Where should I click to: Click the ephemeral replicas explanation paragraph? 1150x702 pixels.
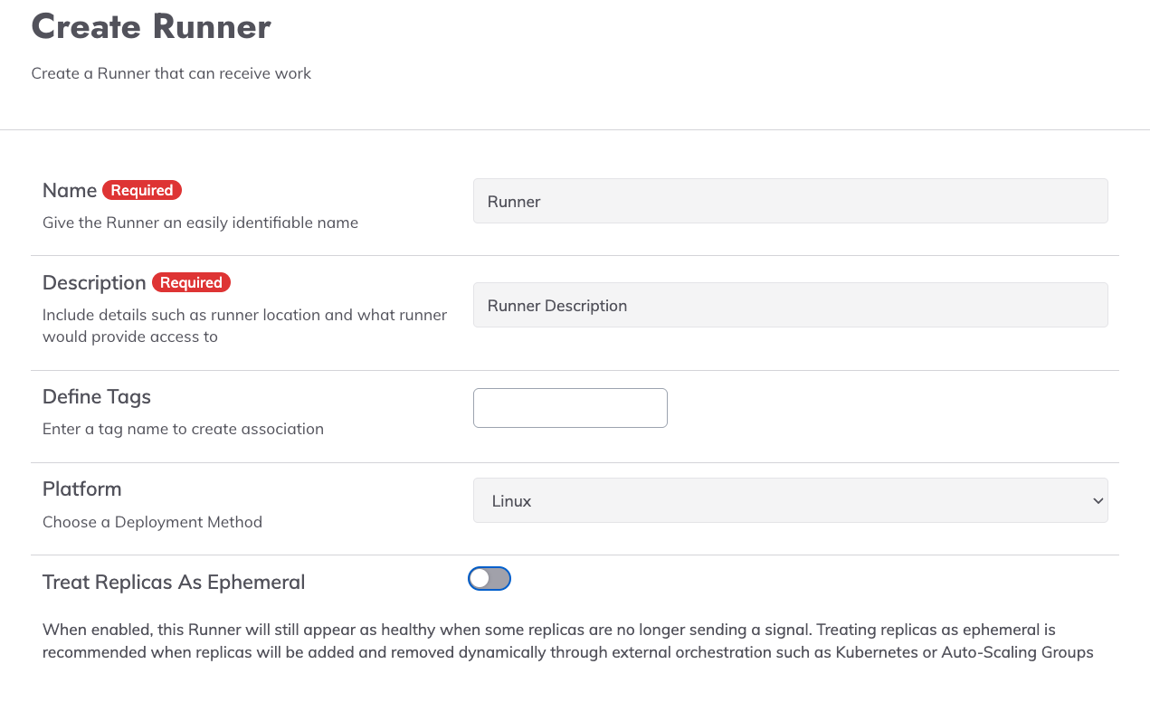567,640
